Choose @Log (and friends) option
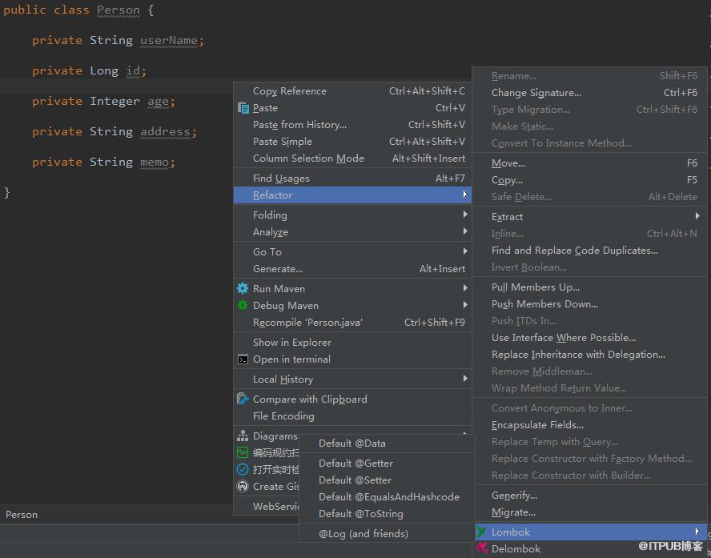The image size is (711, 558). coord(387,533)
